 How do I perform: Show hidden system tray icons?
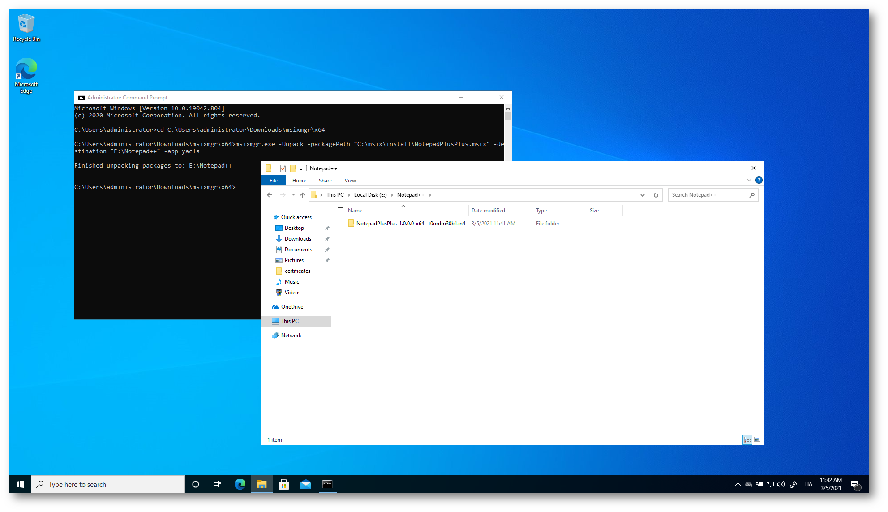click(x=738, y=484)
